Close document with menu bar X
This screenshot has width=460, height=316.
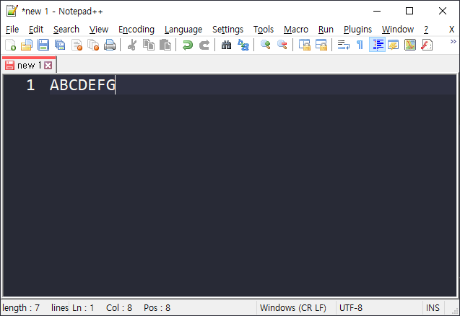click(451, 30)
